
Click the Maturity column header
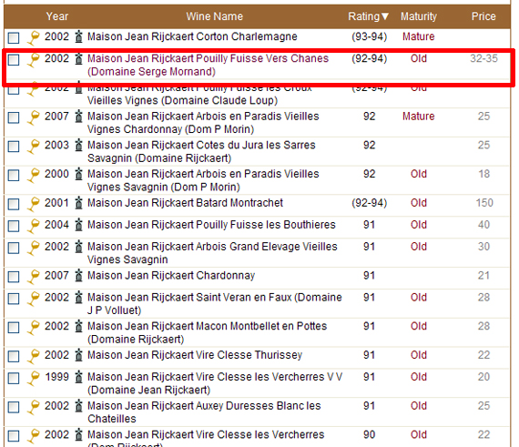tap(419, 16)
